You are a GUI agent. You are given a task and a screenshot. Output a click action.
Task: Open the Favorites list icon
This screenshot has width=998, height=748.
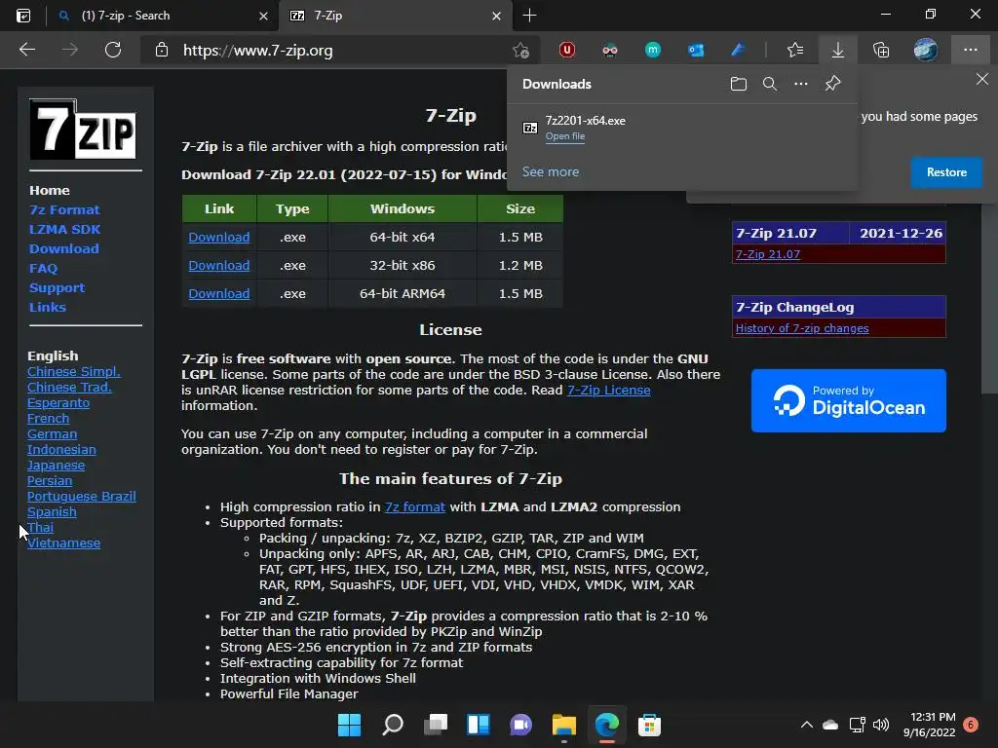click(x=795, y=50)
